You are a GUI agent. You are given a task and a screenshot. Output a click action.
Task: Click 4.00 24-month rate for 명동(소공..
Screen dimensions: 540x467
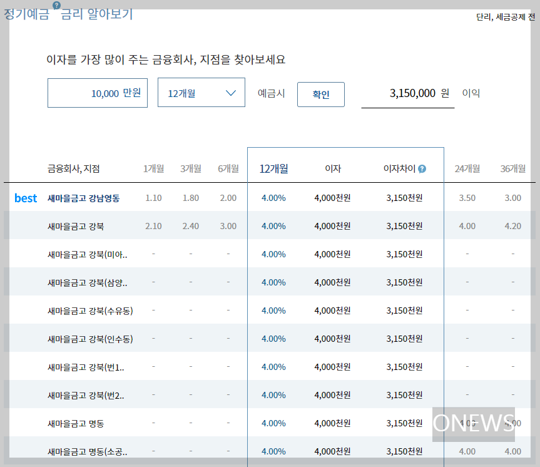point(467,451)
